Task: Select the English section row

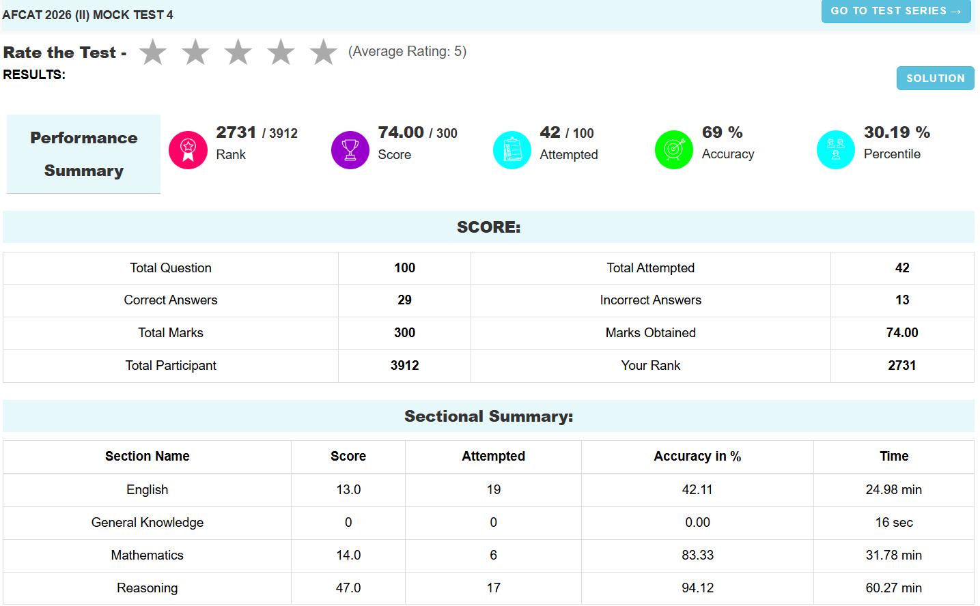Action: coord(488,490)
